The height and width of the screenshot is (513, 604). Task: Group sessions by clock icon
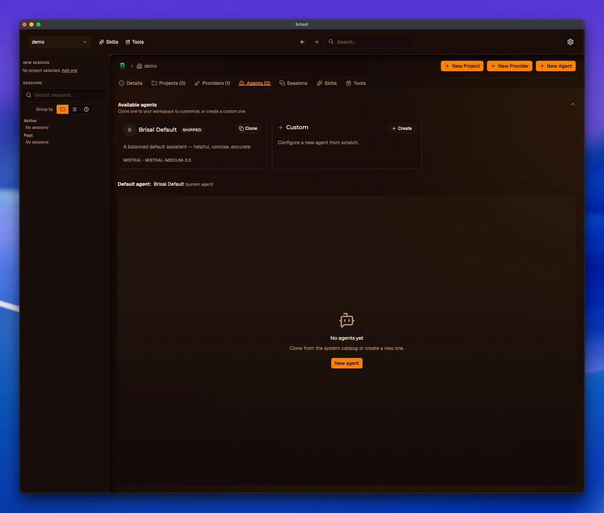point(86,109)
